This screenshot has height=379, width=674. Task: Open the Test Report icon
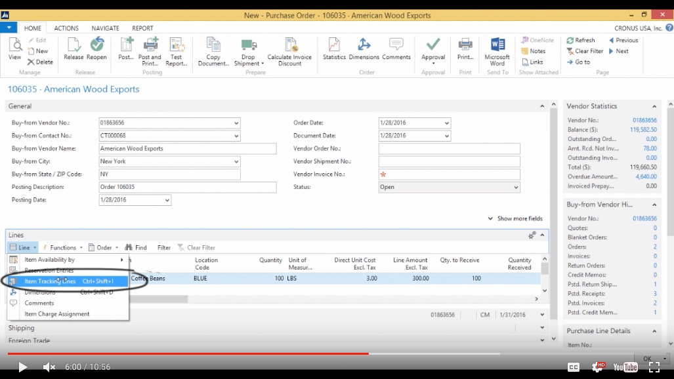[x=177, y=52]
